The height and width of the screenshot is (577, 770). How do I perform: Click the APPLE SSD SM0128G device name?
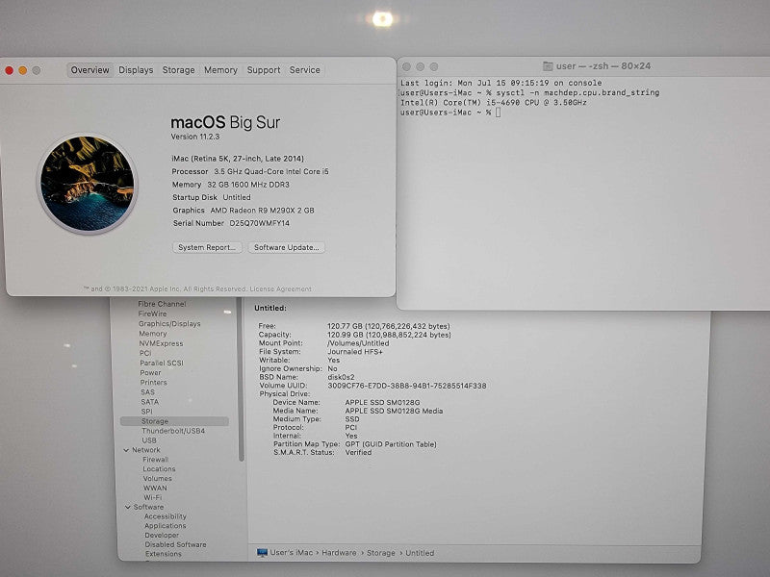point(382,402)
